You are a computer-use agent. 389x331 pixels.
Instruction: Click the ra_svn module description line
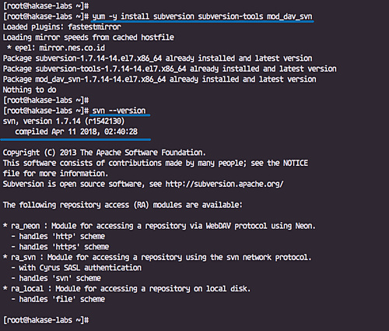tap(157, 257)
